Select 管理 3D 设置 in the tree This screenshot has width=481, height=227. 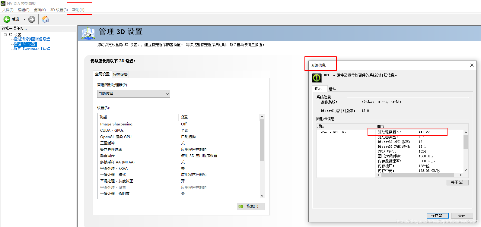(25, 44)
